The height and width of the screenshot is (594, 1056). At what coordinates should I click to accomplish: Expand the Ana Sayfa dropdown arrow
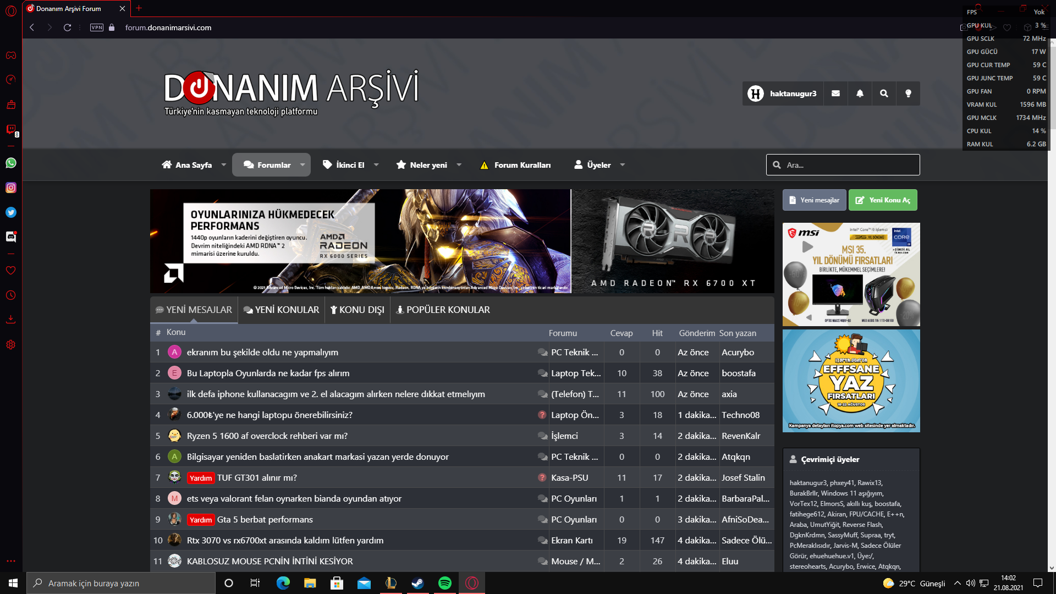223,165
